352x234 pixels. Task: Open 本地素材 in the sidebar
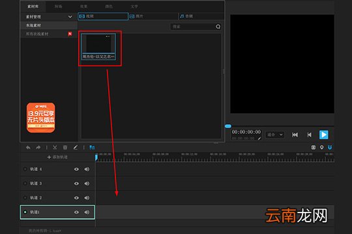tap(49, 25)
